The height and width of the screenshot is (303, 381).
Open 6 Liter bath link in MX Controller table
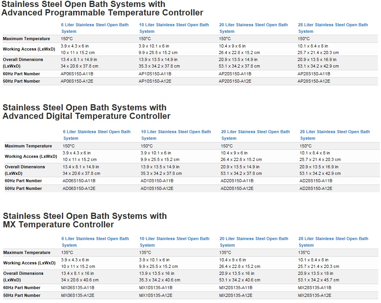95,242
